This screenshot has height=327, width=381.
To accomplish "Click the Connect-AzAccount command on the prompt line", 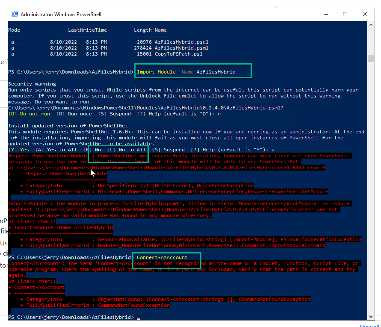I will point(162,257).
